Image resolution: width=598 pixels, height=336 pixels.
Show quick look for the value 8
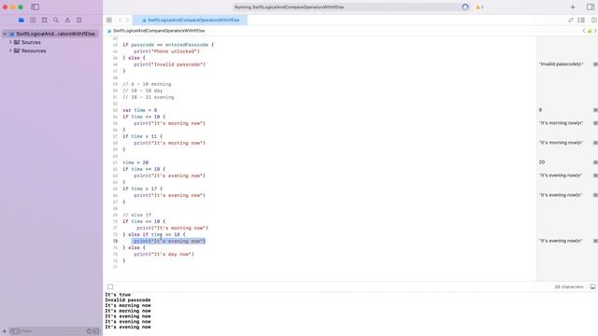[x=595, y=110]
